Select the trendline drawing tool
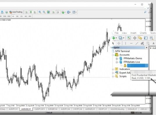Viewport: 156px width, 115px height. [x=137, y=43]
